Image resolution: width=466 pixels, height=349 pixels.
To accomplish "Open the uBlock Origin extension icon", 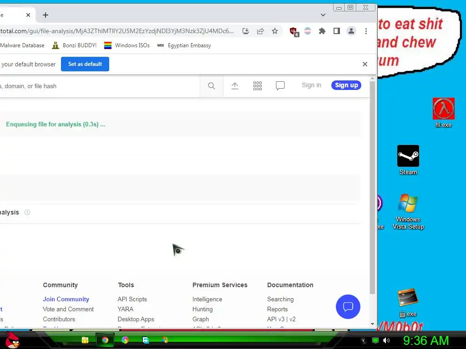I will click(294, 31).
